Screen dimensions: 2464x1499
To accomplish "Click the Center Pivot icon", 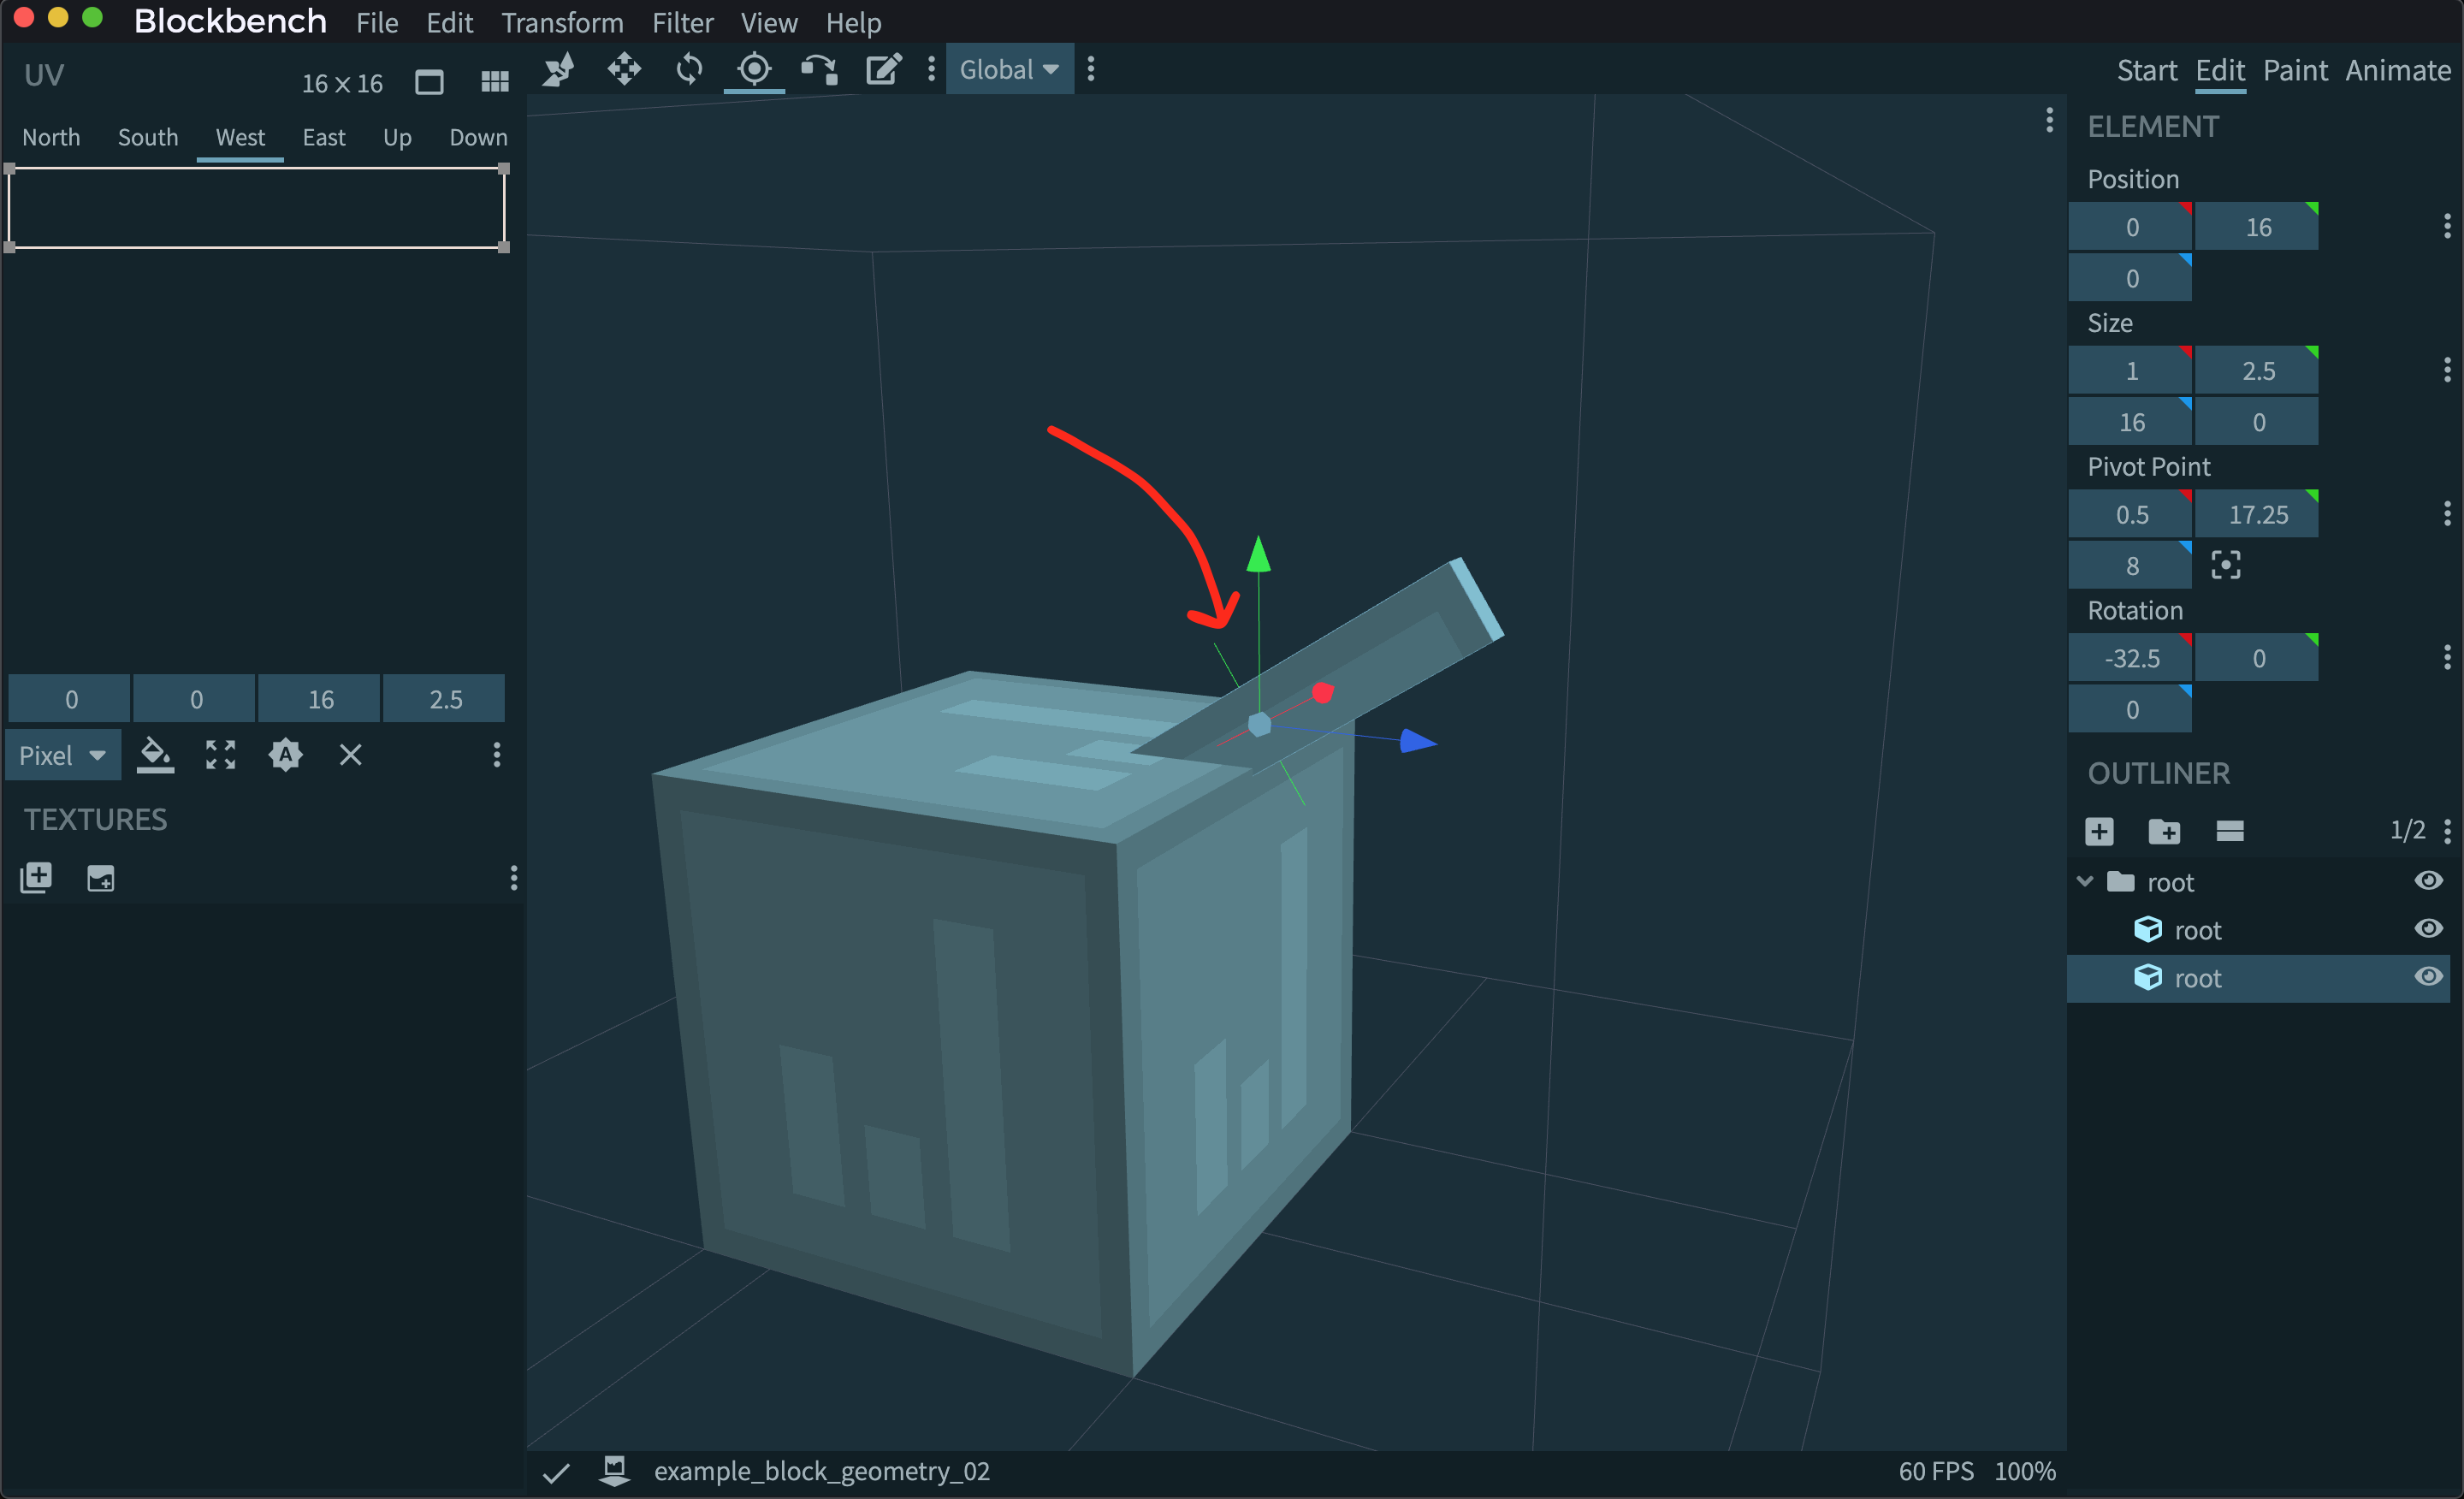I will tap(2225, 565).
